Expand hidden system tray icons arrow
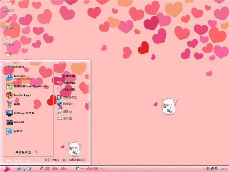Screen dimensions: 229x172 pos(204,169)
